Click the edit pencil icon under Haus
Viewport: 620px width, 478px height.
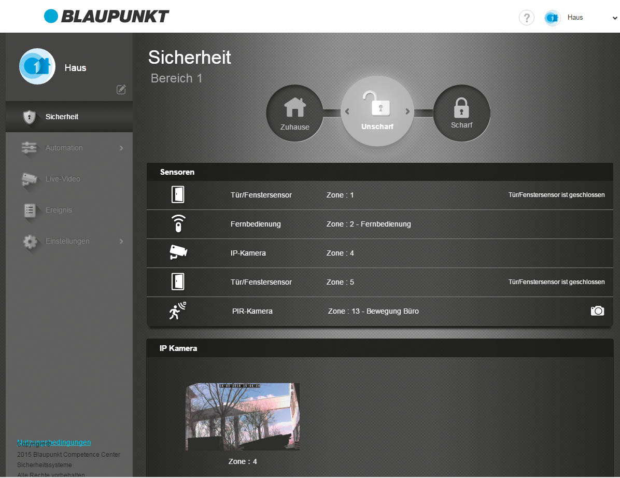point(121,90)
